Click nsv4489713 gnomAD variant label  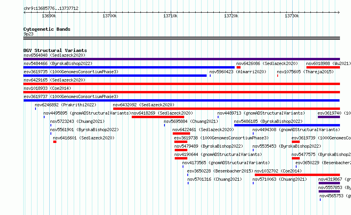261,113
